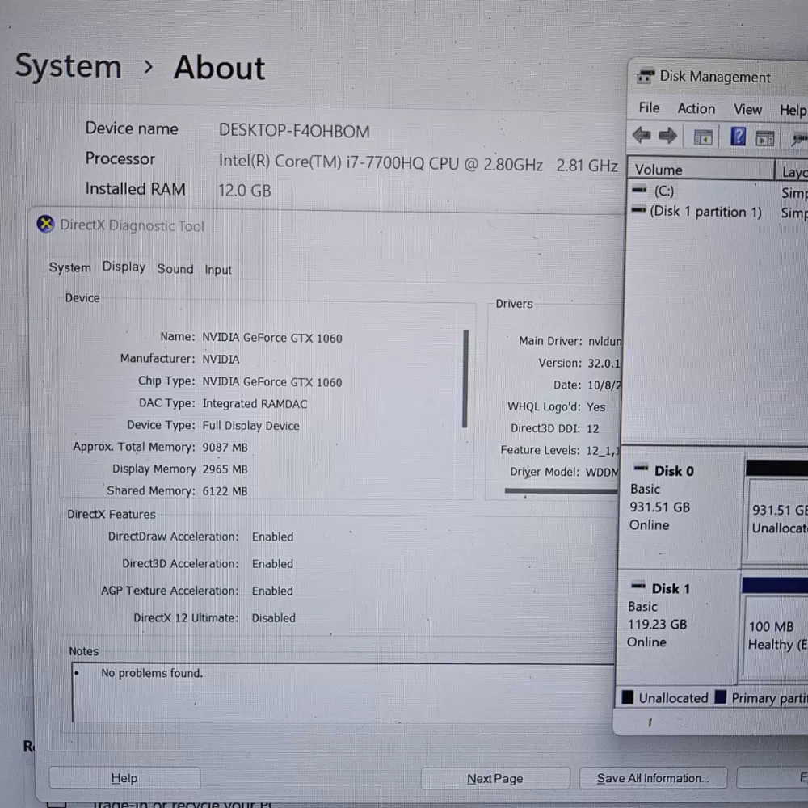The width and height of the screenshot is (808, 808).
Task: Switch to the Sound tab in DirectX tool
Action: click(175, 269)
